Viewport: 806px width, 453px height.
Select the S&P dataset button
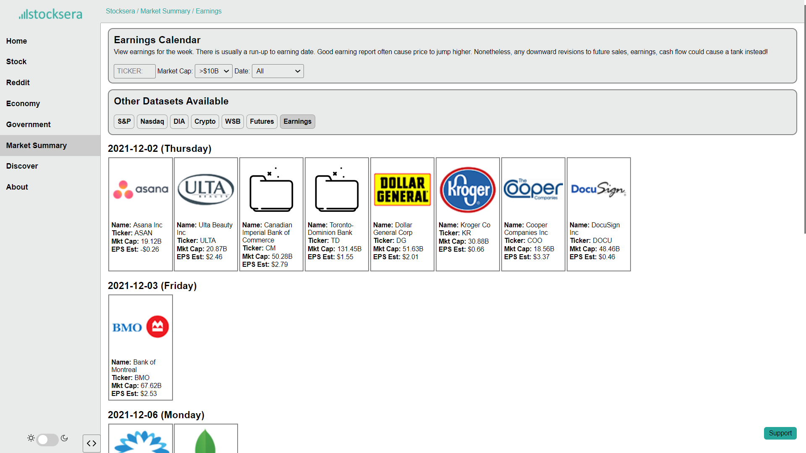tap(124, 121)
